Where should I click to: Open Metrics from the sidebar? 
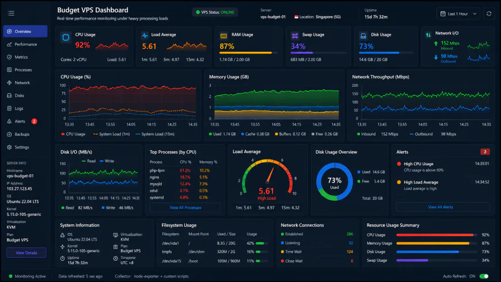pos(25,57)
